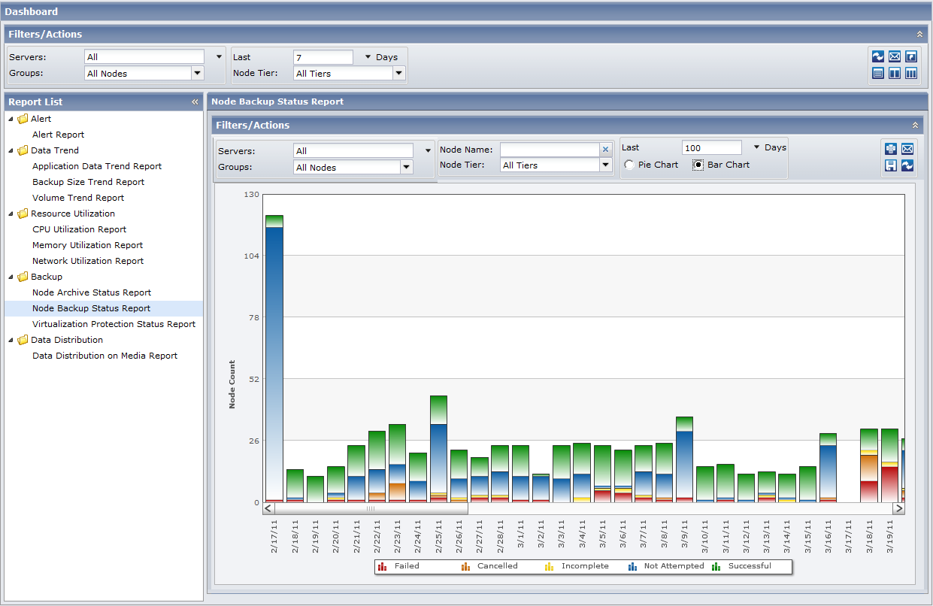Click the Resource Utilization folder icon
Viewport: 933px width, 606px height.
(23, 214)
